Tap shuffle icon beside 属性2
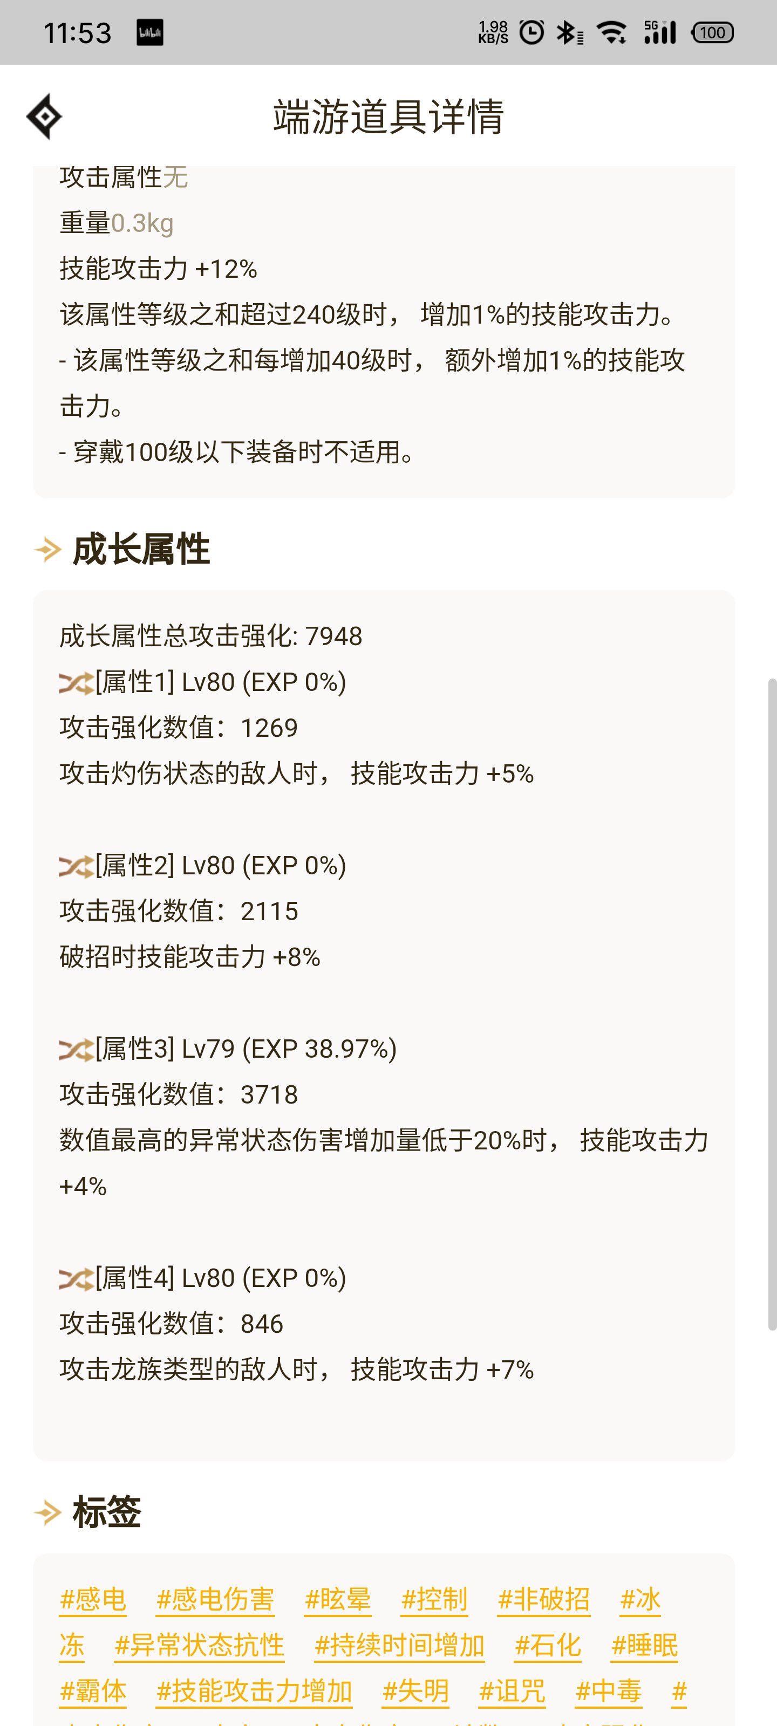This screenshot has width=777, height=1726. (x=76, y=867)
